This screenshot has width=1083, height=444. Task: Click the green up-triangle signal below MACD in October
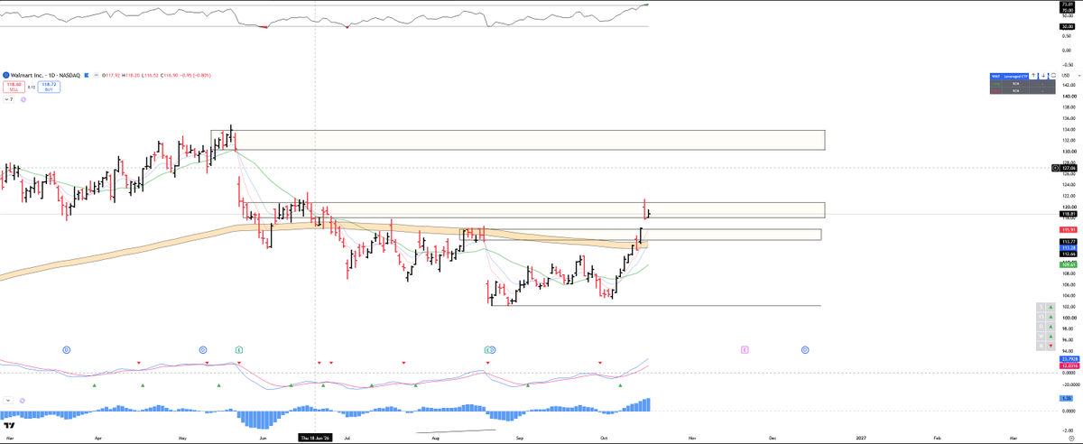point(621,385)
